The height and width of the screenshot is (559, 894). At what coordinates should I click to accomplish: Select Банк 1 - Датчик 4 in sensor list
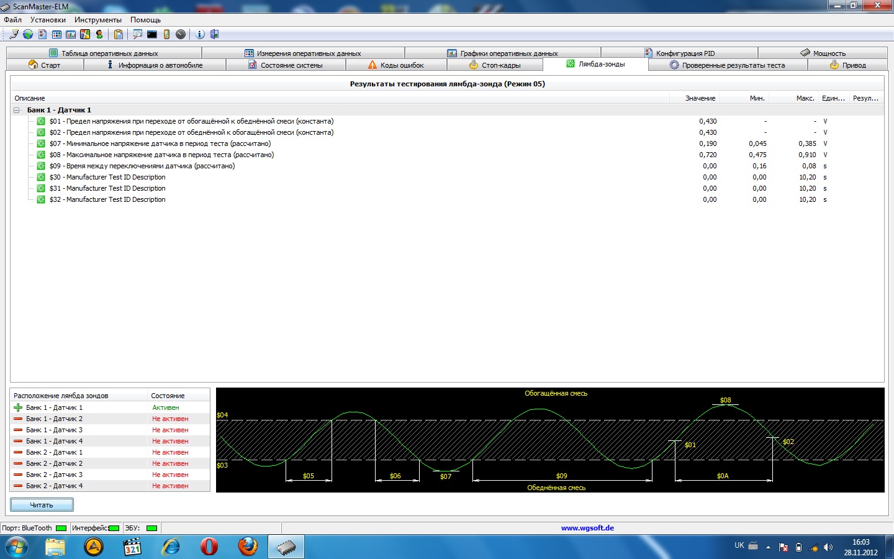point(110,441)
